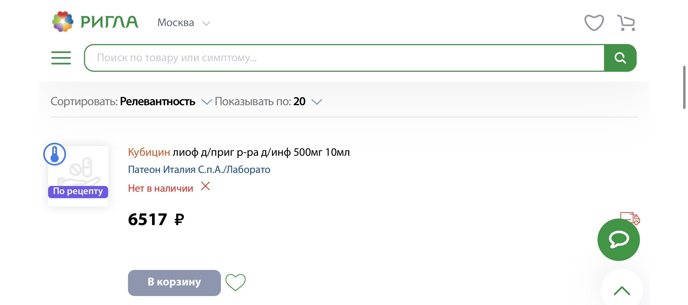Screen dimensions: 688x305
Task: Open manufacturer Патеон Италия link
Action: pyautogui.click(x=199, y=170)
